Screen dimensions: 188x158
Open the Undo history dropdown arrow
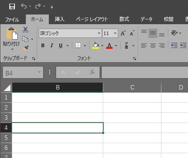(x=30, y=6)
